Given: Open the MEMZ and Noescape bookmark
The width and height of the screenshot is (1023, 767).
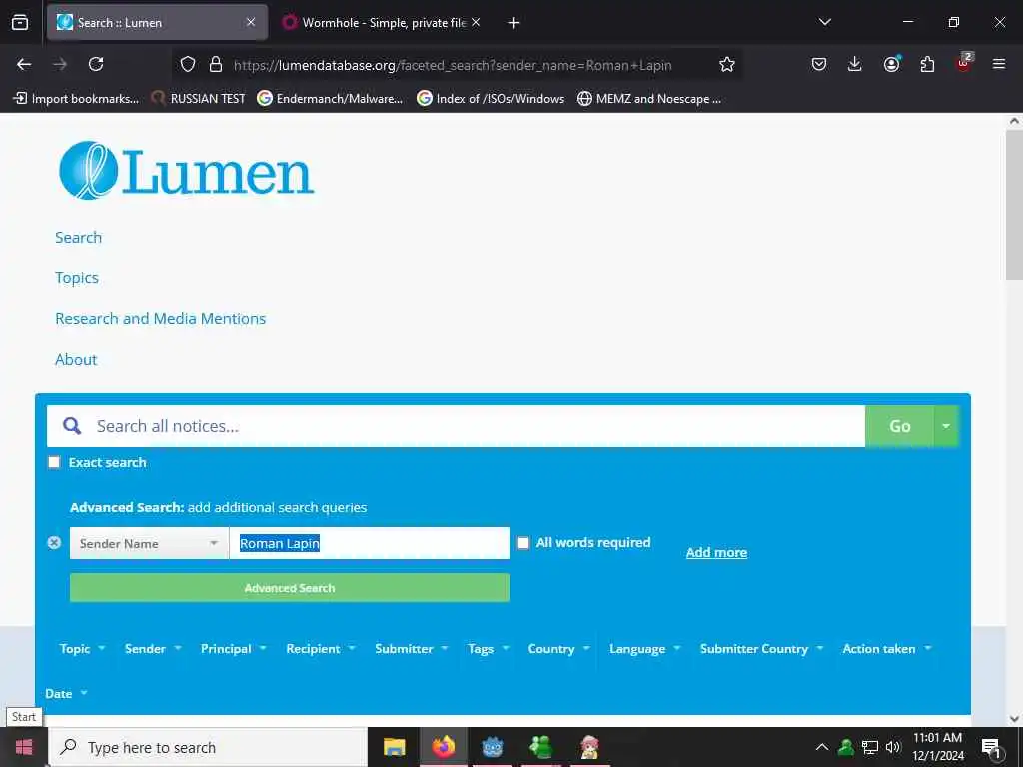Looking at the screenshot, I should click(x=649, y=99).
